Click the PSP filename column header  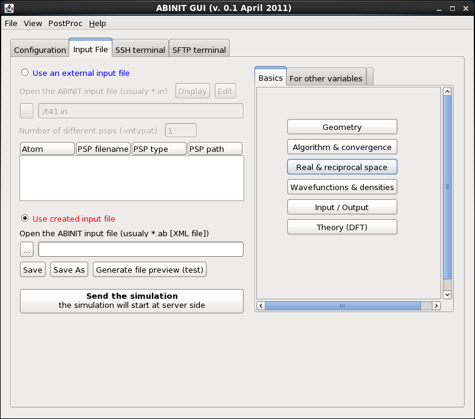pos(103,149)
